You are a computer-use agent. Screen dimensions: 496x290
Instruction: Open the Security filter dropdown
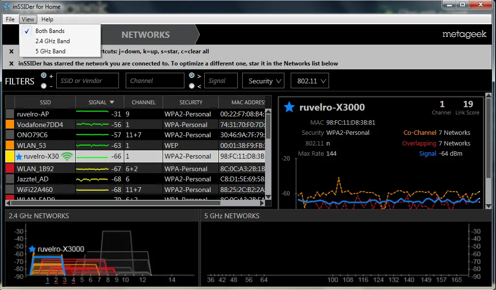(263, 81)
